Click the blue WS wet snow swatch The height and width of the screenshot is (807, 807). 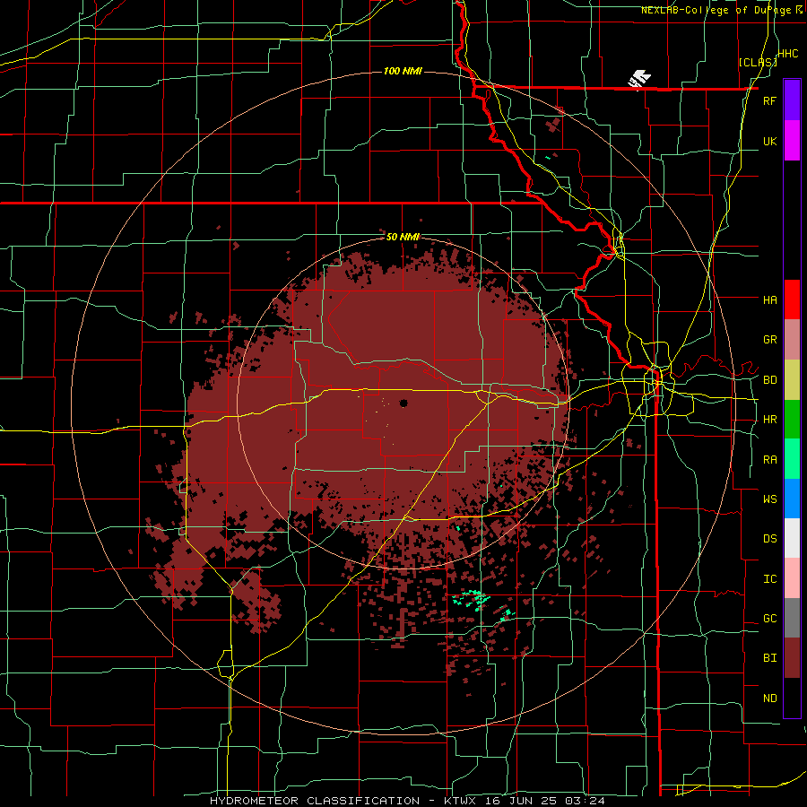[792, 499]
